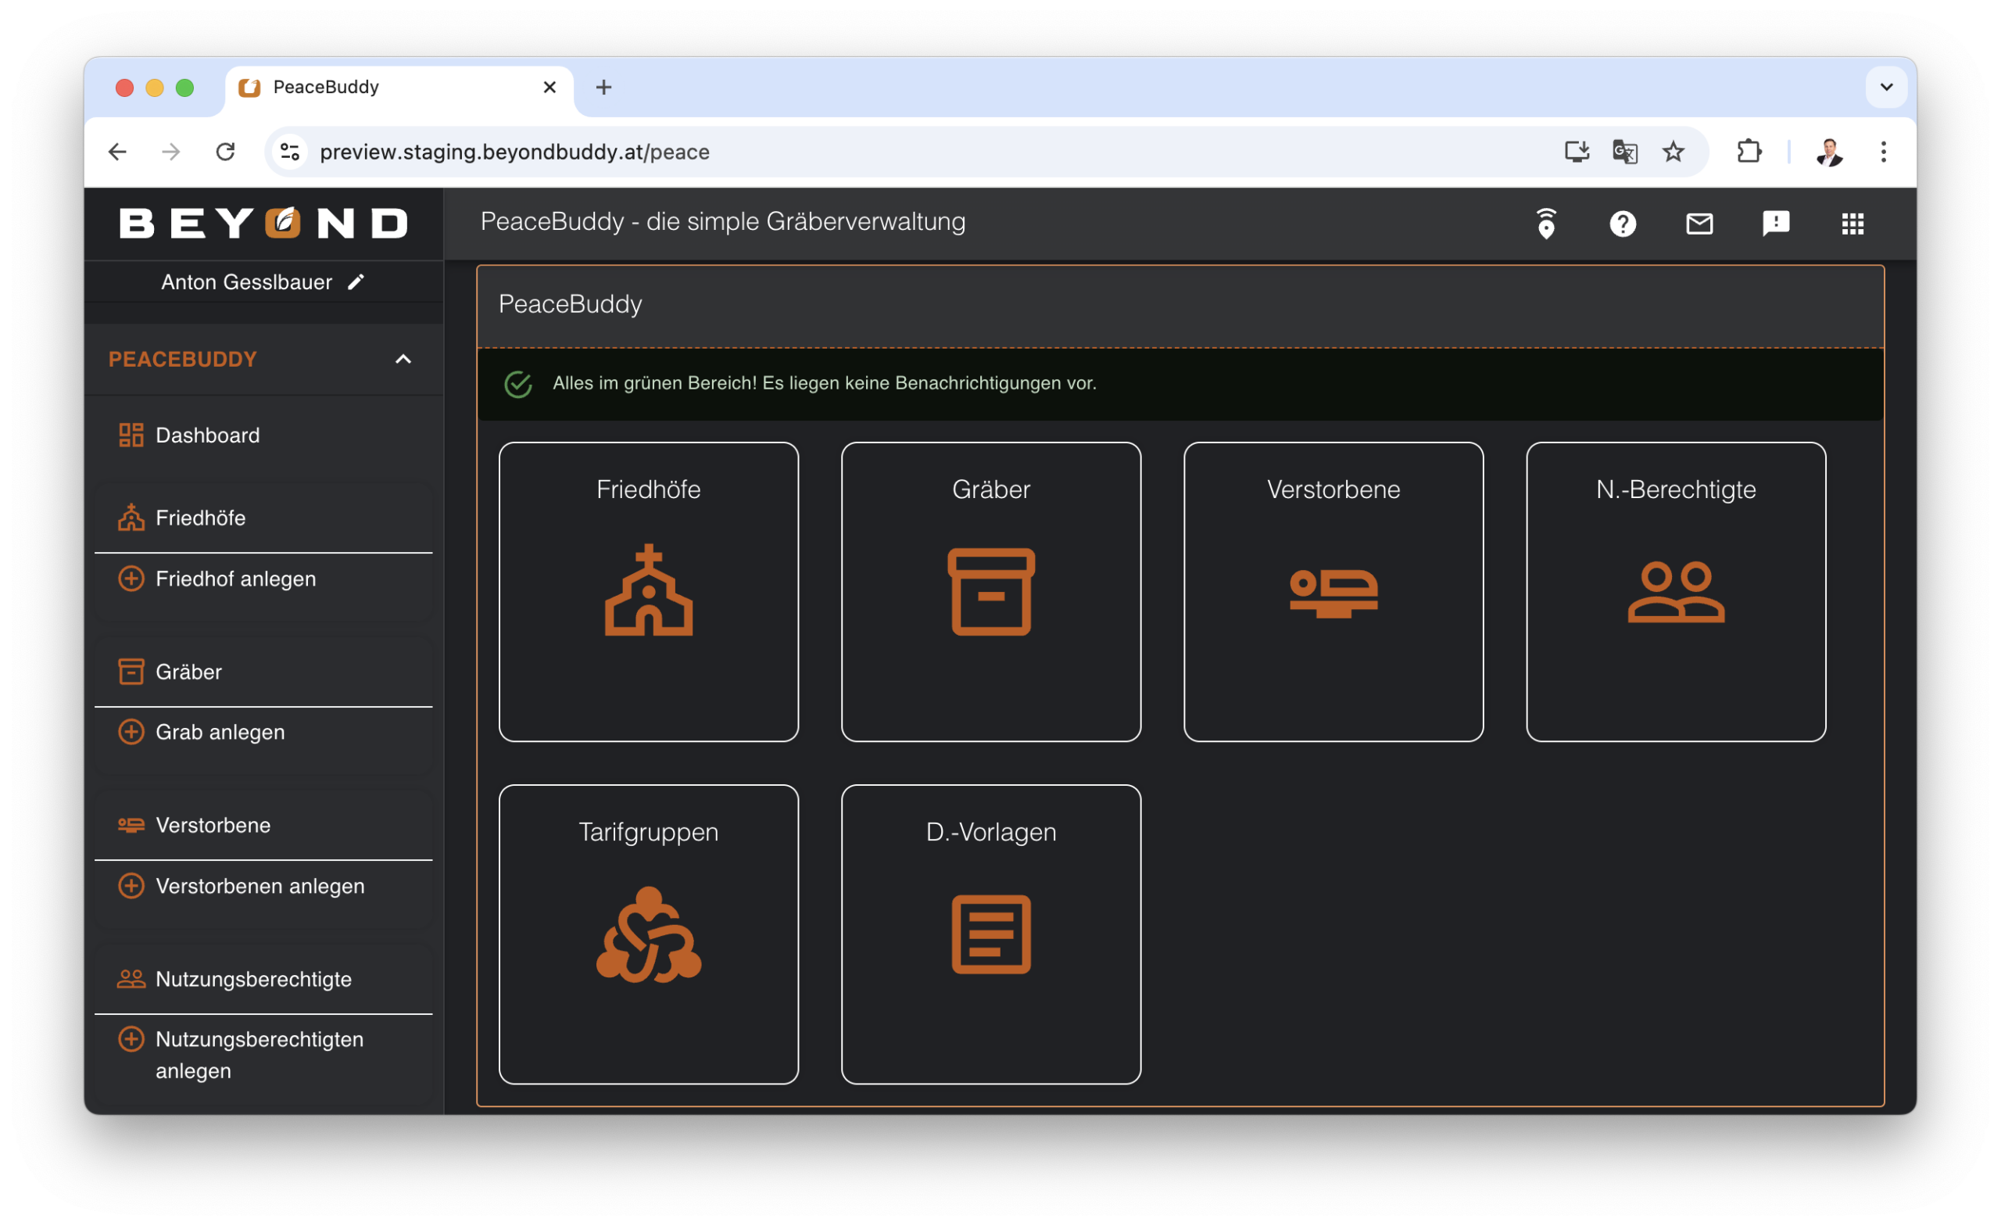
Task: Open Chrome tab search dropdown arrow
Action: tap(1885, 87)
